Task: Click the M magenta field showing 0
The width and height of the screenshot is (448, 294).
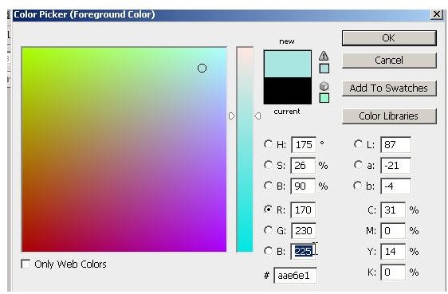Action: (393, 230)
